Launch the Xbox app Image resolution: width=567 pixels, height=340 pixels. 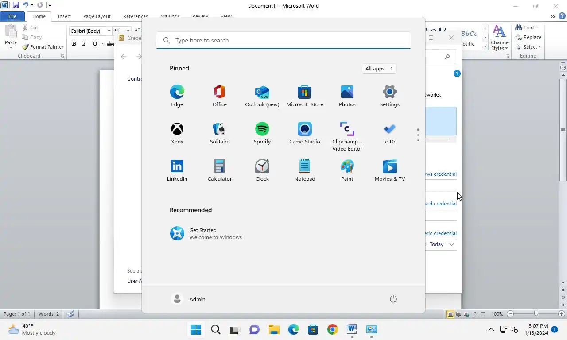point(177,133)
